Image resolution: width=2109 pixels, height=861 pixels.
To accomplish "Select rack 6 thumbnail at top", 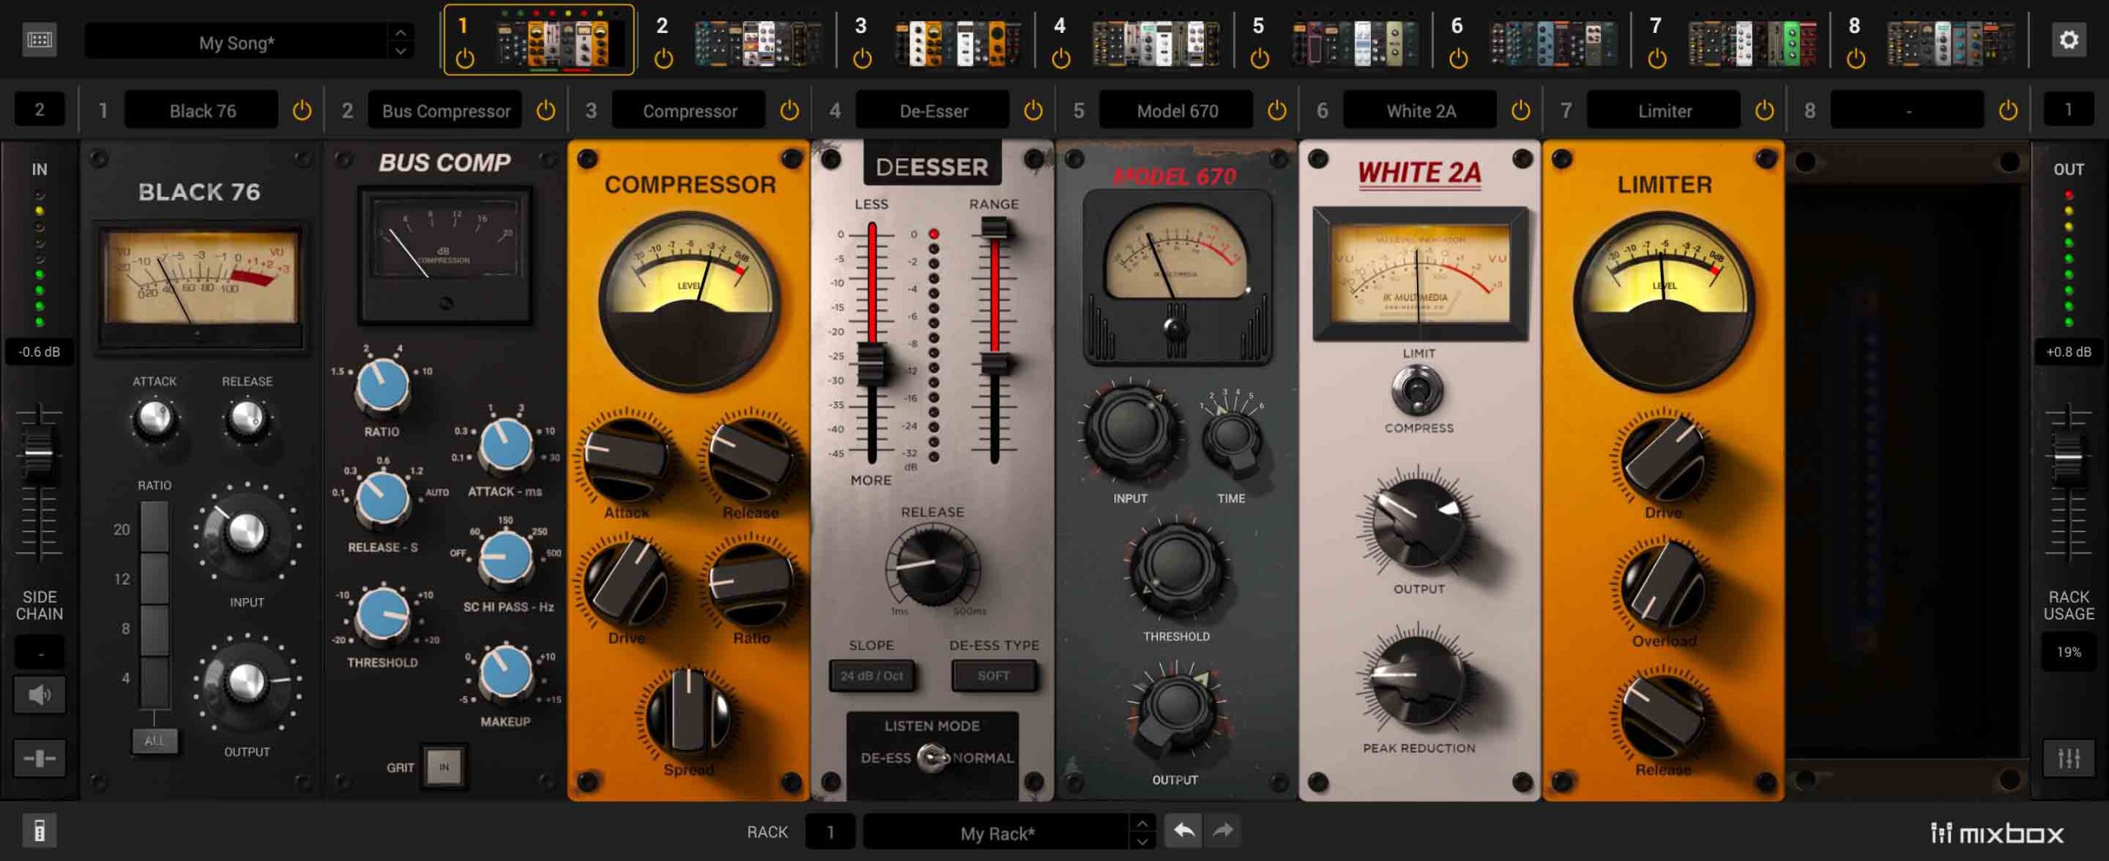I will point(1554,41).
